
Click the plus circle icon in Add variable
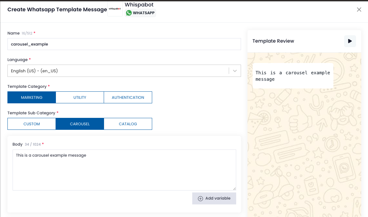[x=200, y=199]
